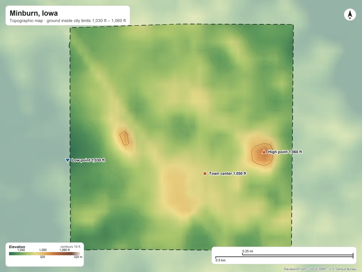Select the 'Minburn, Iowa' map title
Image resolution: width=362 pixels, height=272 pixels.
33,13
